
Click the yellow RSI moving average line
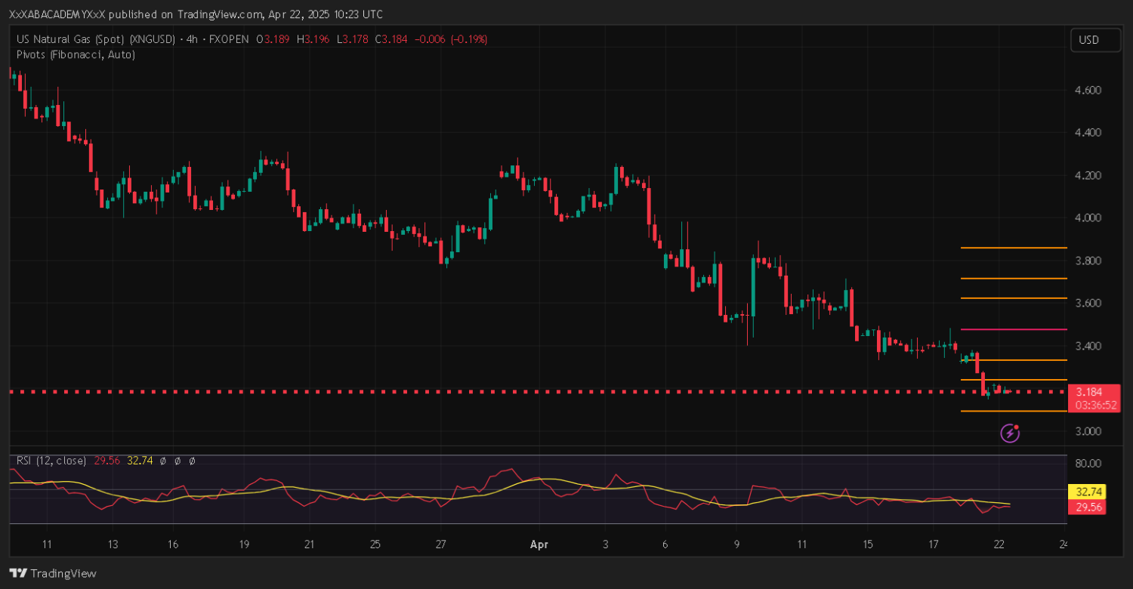pos(529,480)
